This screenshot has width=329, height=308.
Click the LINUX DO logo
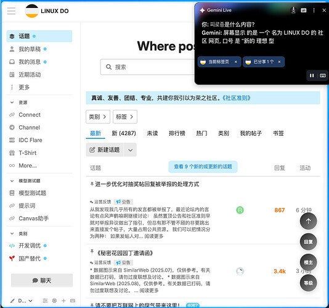[47, 11]
